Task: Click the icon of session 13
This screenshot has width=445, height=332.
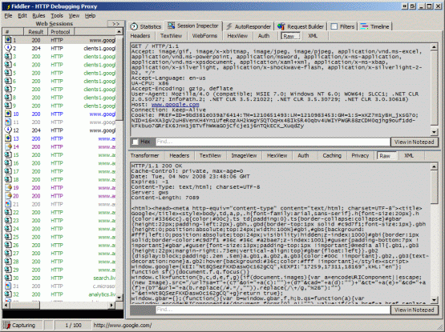Action: (8, 138)
